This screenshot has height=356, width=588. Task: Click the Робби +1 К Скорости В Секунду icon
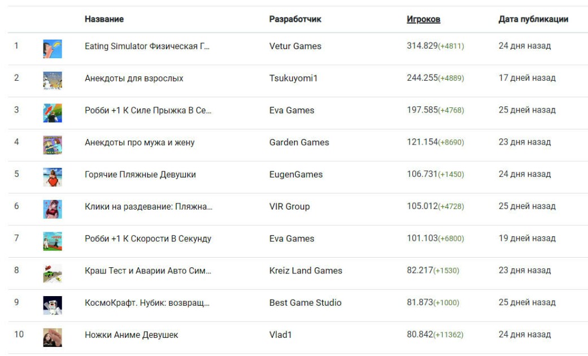point(53,241)
